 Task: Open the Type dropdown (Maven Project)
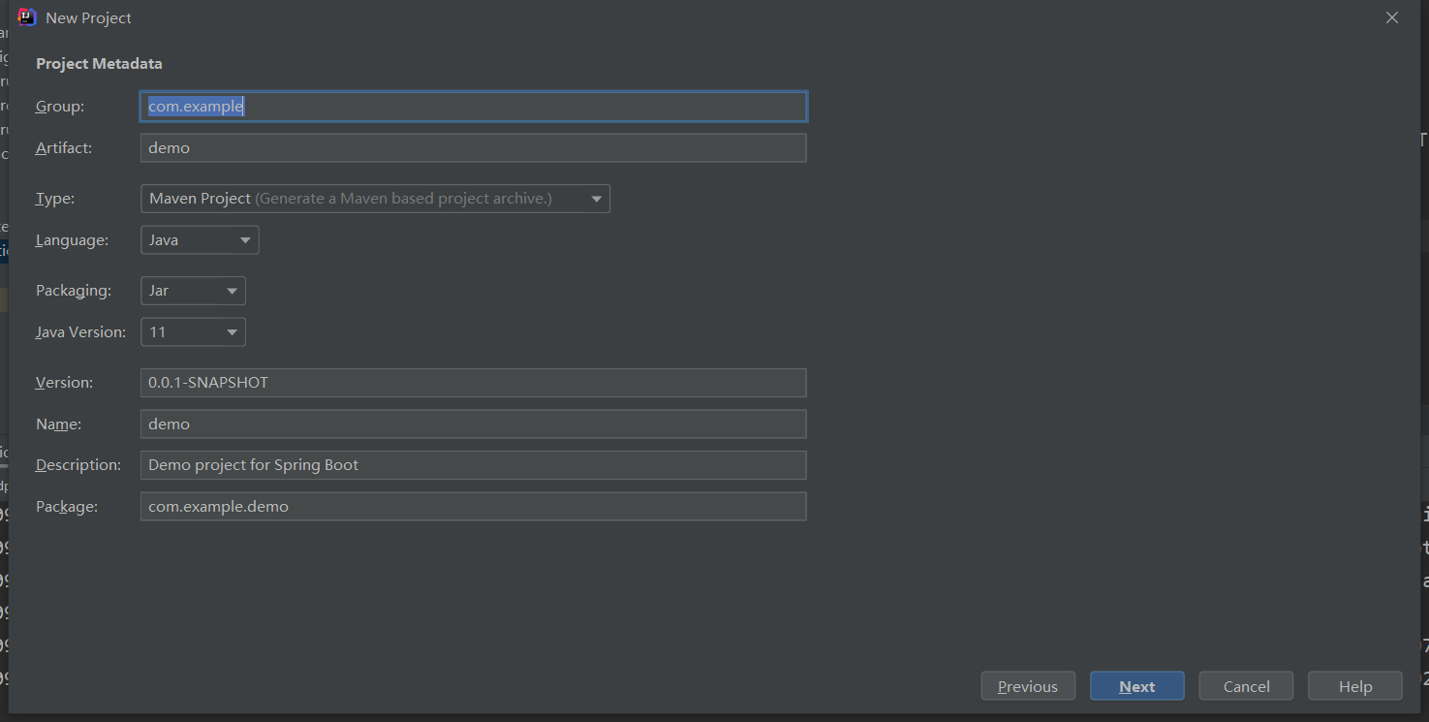375,199
